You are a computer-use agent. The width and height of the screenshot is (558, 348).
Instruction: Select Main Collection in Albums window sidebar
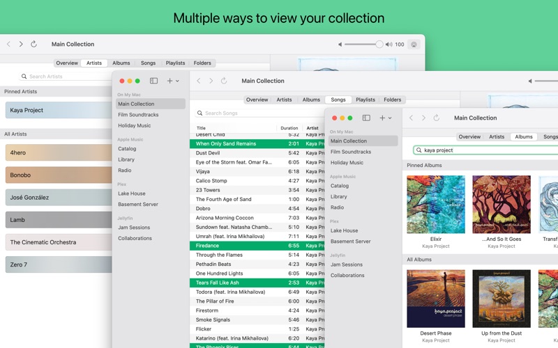tap(363, 141)
